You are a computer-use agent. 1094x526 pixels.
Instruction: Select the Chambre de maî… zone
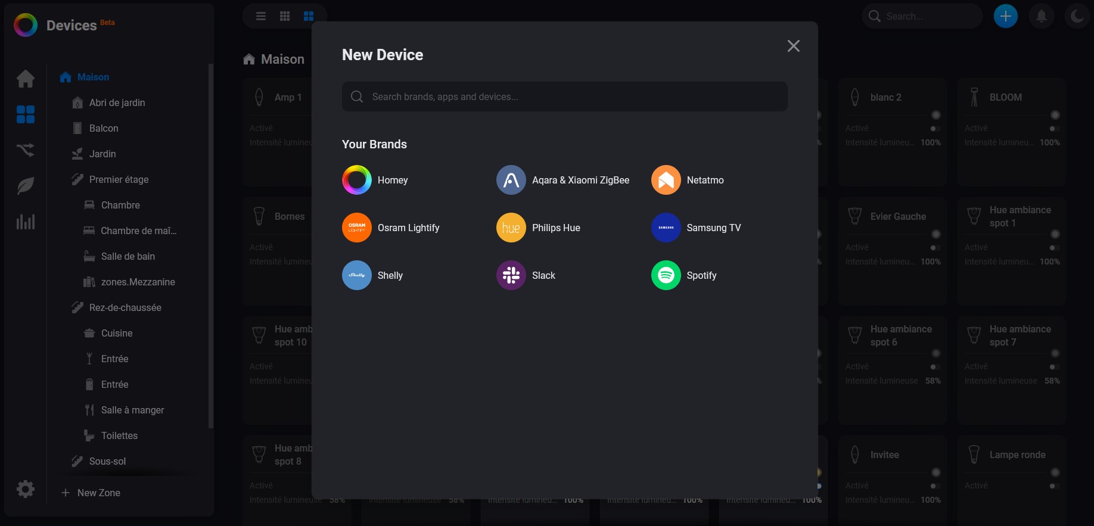138,231
